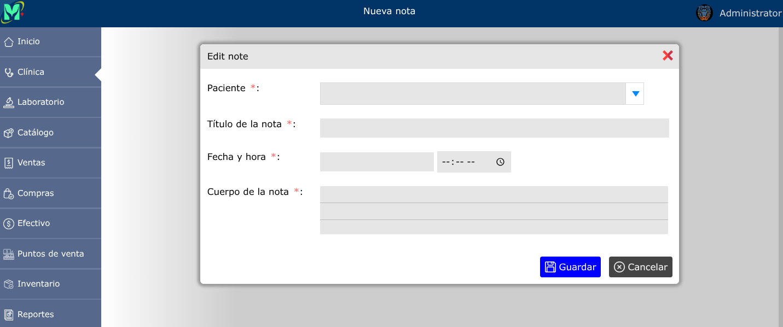Open the Ventas menu item
This screenshot has height=327, width=783.
tap(50, 163)
